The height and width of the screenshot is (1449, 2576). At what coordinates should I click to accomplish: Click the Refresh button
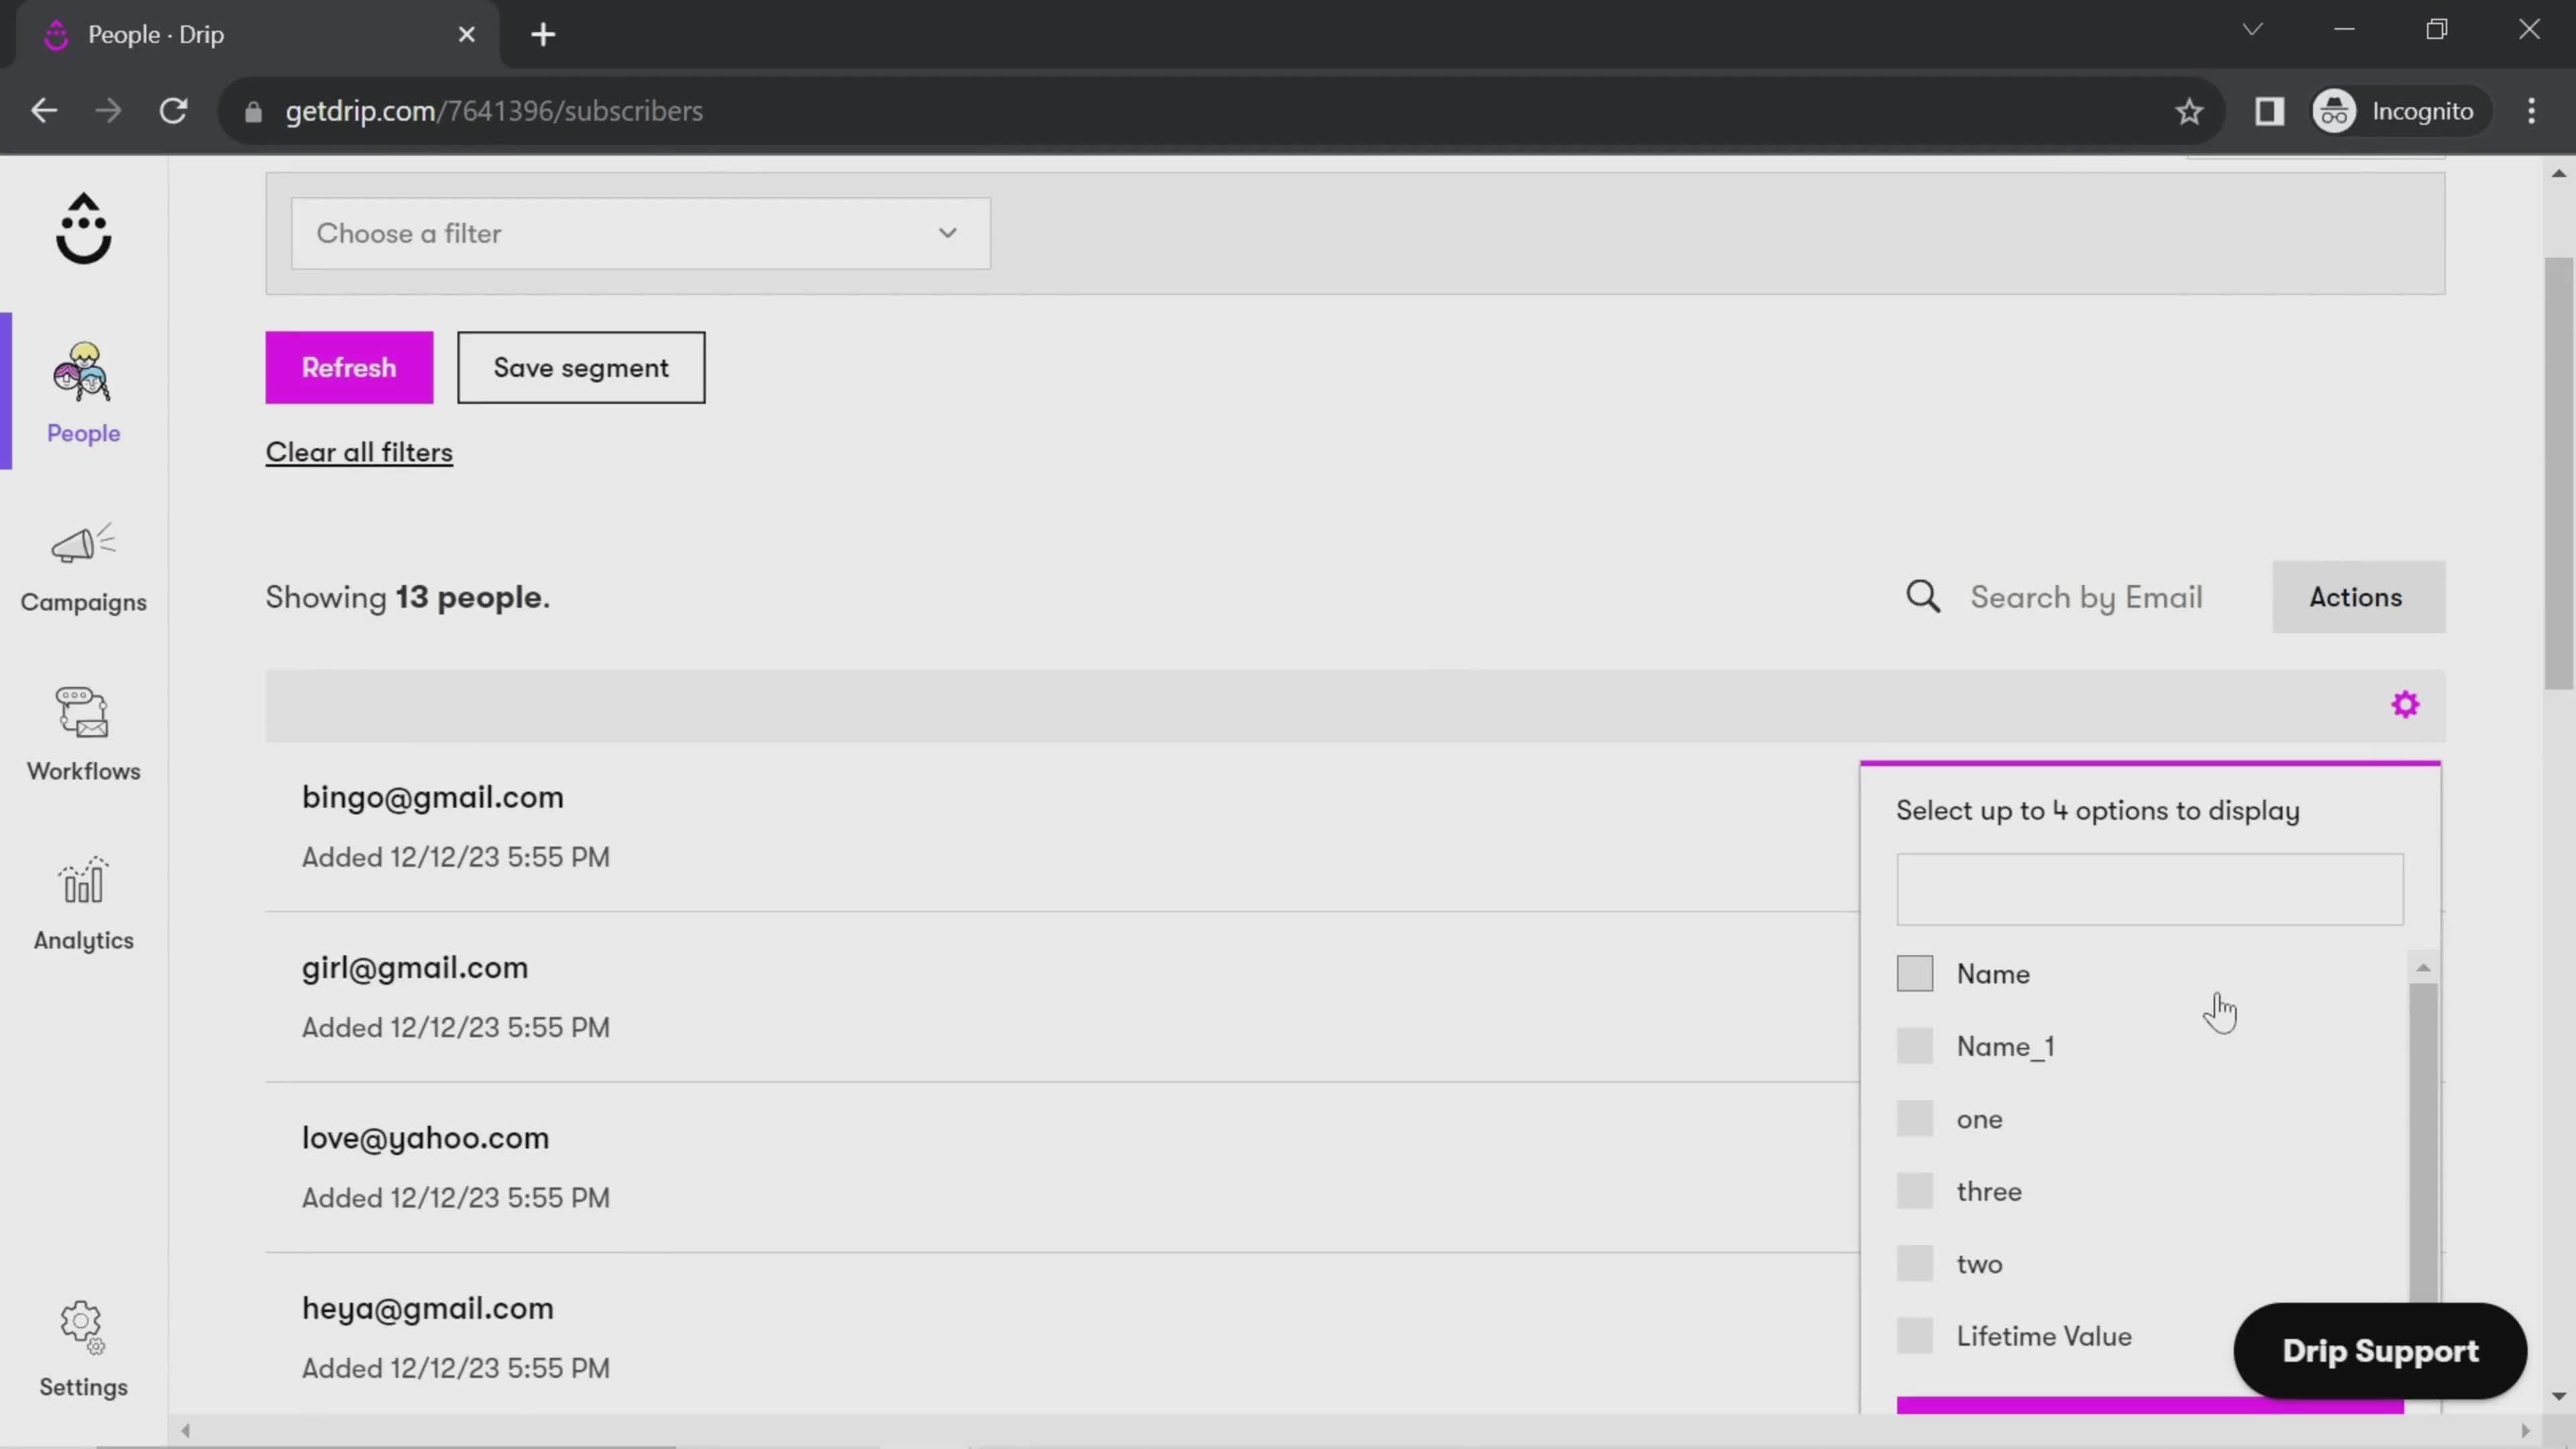[349, 366]
